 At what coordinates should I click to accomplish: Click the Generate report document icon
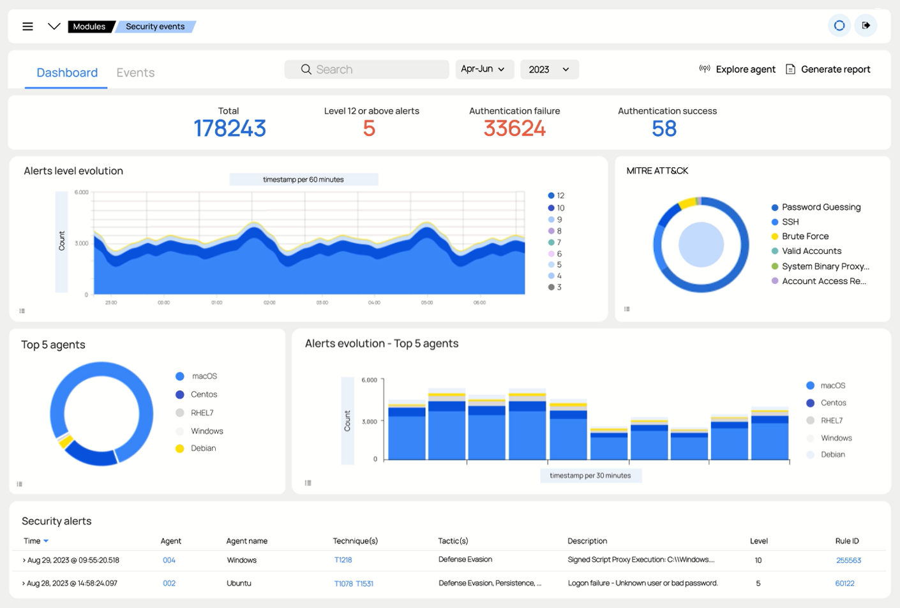(790, 69)
